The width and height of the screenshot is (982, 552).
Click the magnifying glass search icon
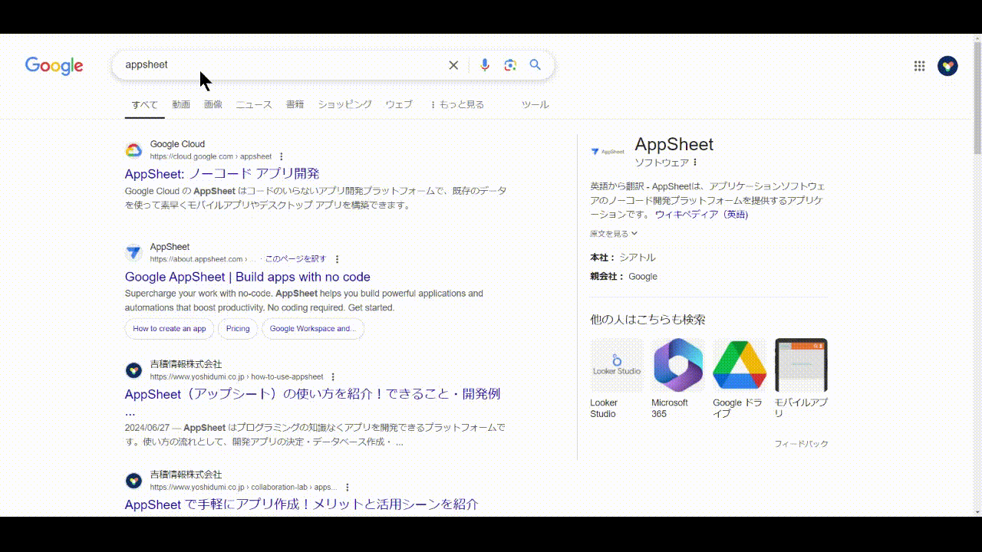point(535,65)
